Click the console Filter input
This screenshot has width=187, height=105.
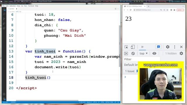[142, 59]
